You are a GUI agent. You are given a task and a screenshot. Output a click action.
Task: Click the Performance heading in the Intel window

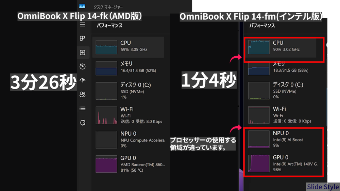(x=262, y=25)
